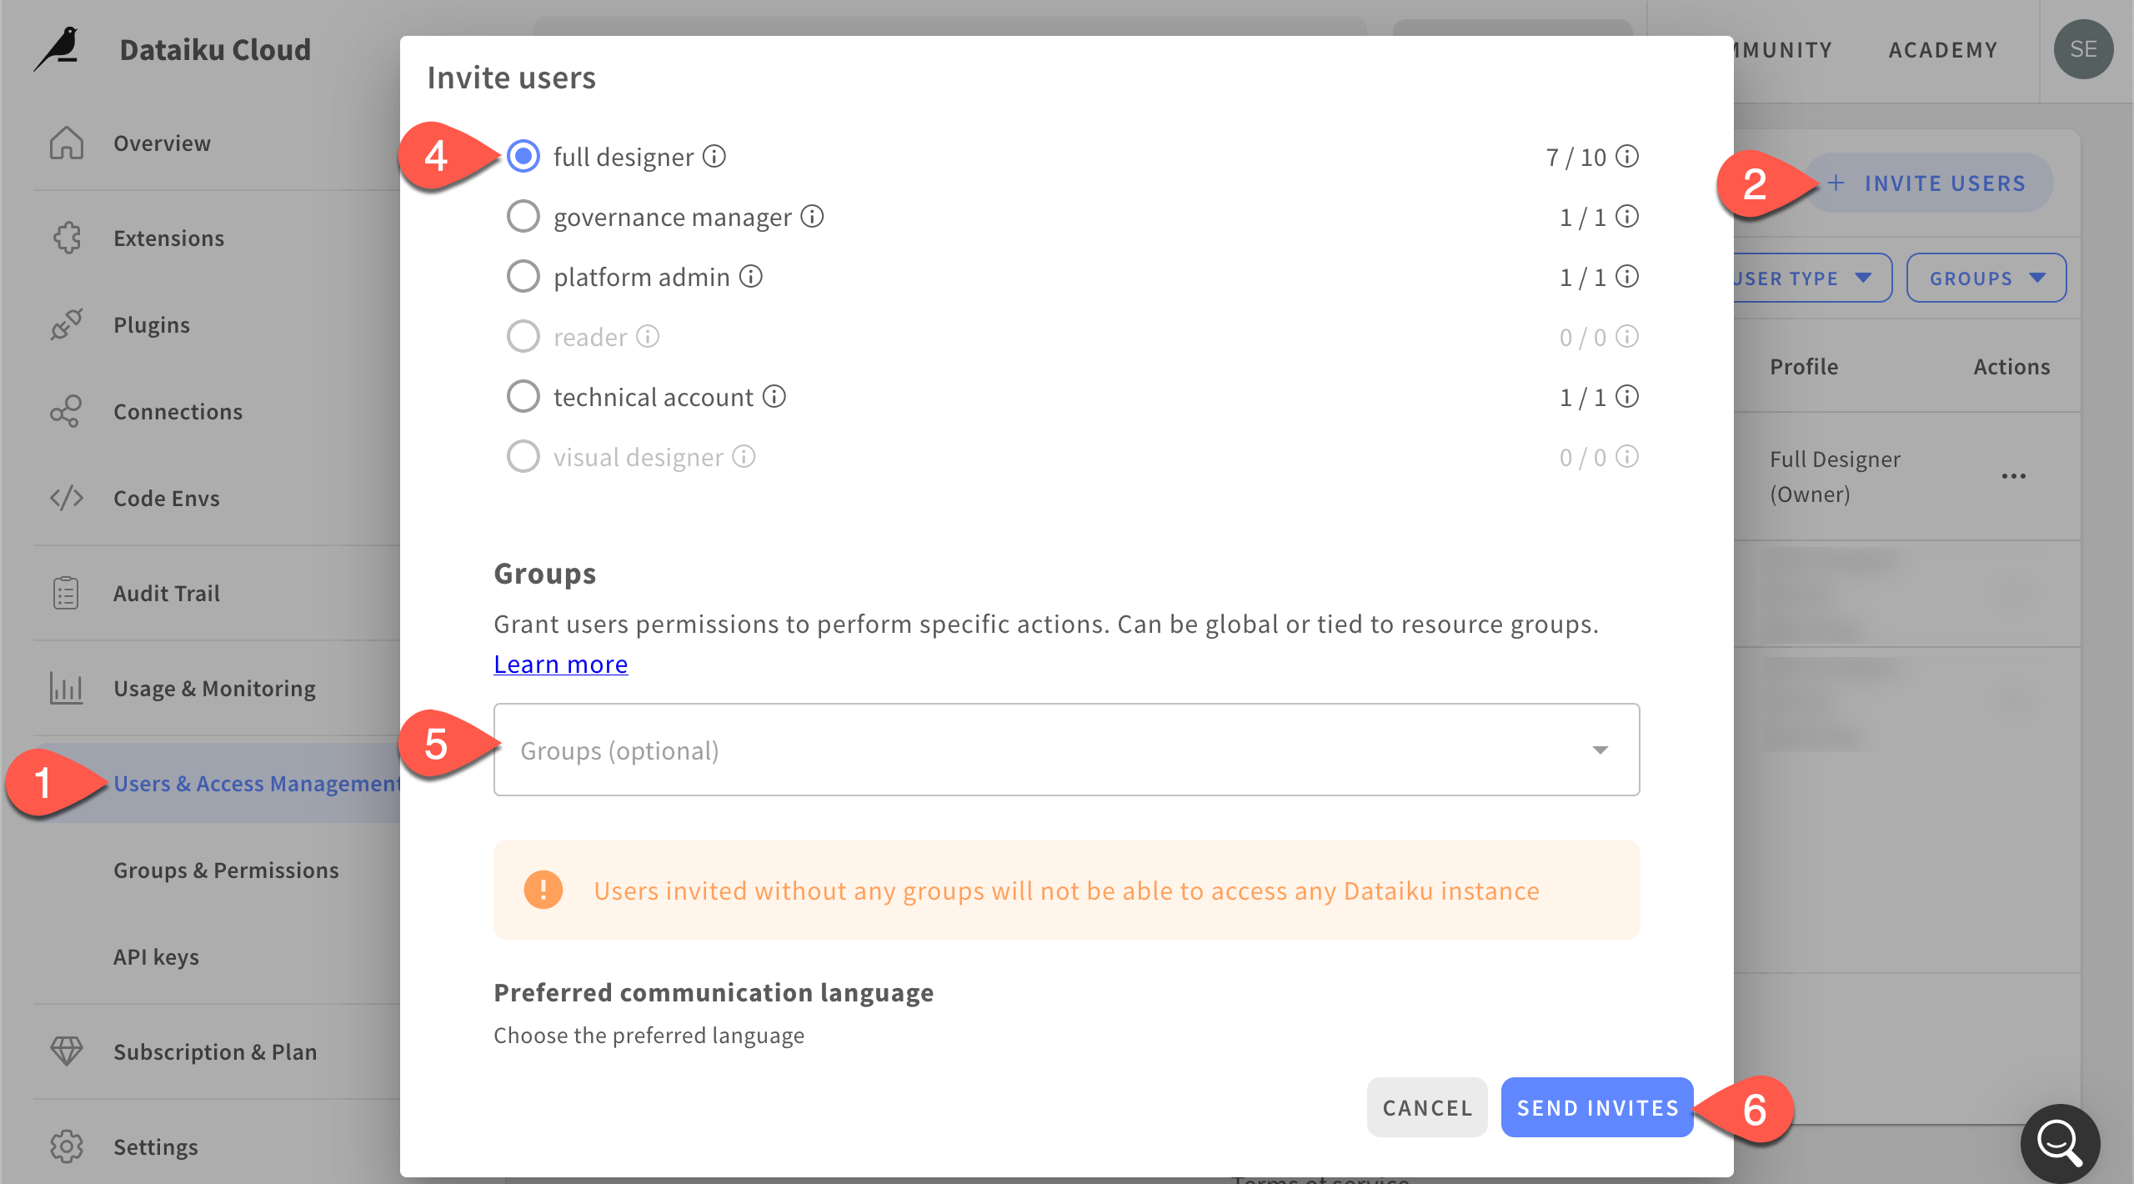This screenshot has width=2134, height=1184.
Task: Select the reader radio button
Action: point(523,336)
